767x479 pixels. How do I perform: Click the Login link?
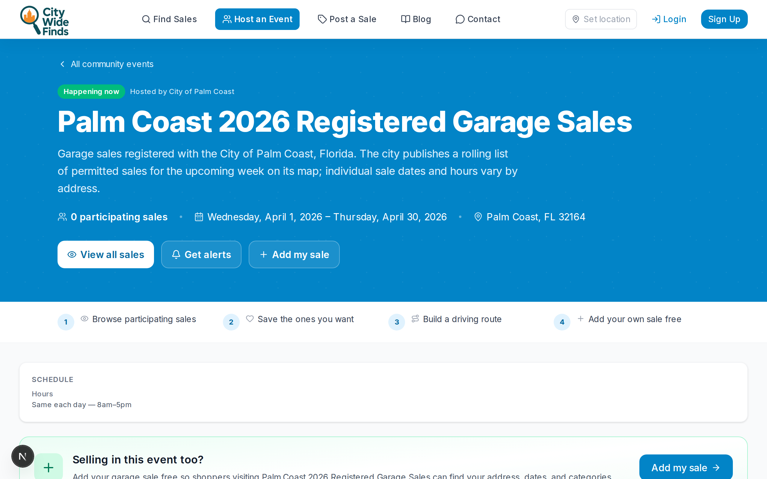tap(669, 19)
